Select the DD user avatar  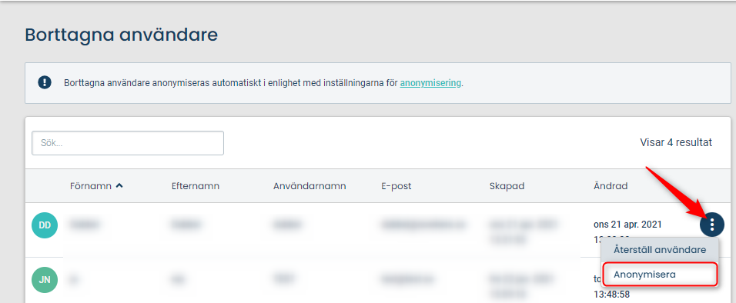point(45,225)
